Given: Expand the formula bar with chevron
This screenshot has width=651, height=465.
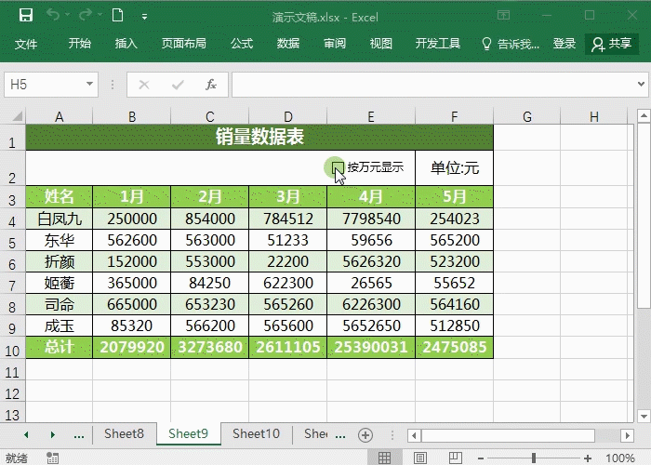Looking at the screenshot, I should pos(640,85).
